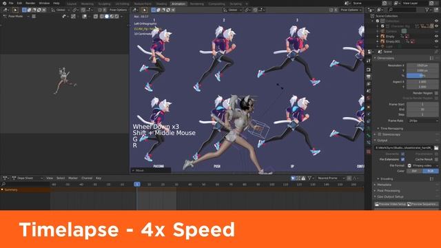This screenshot has height=248, width=441.
Task: Click the Resolution X field
Action: point(422,65)
